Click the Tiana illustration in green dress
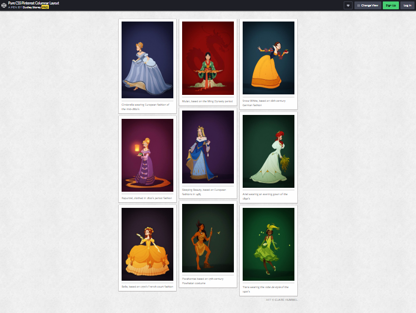This screenshot has width=416, height=313. coord(268,244)
